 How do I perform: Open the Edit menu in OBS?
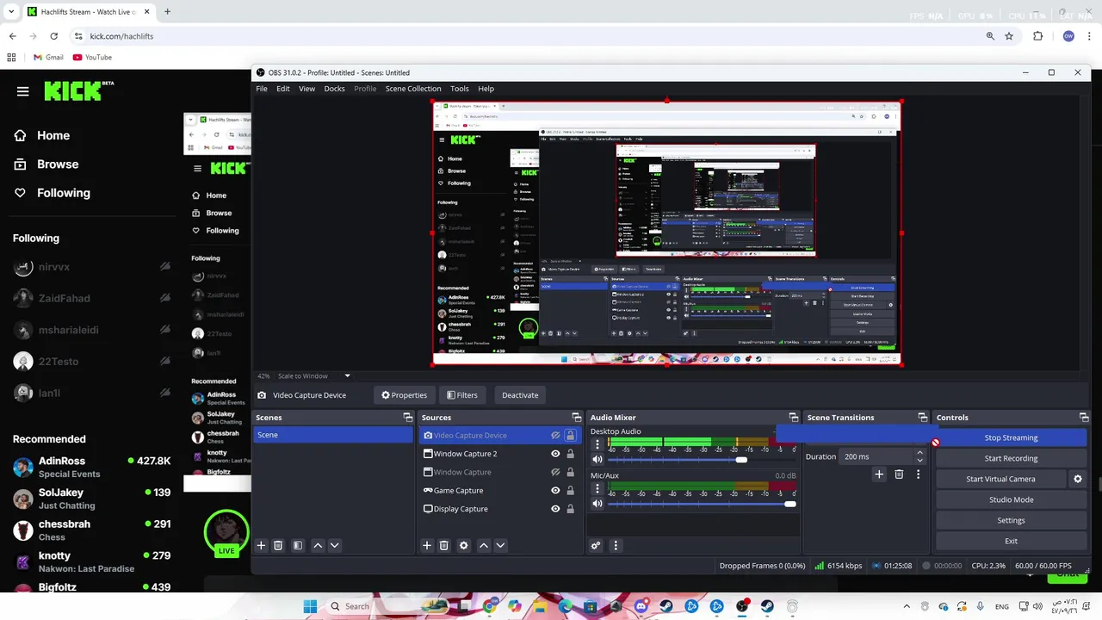click(283, 89)
